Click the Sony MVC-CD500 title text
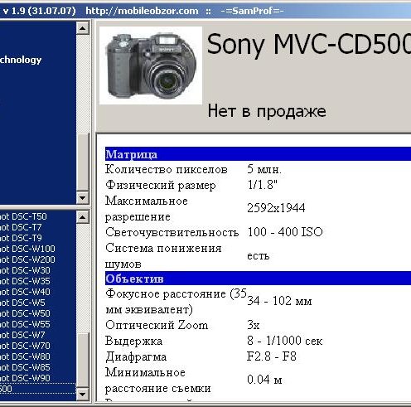The height and width of the screenshot is (407, 411). [309, 44]
